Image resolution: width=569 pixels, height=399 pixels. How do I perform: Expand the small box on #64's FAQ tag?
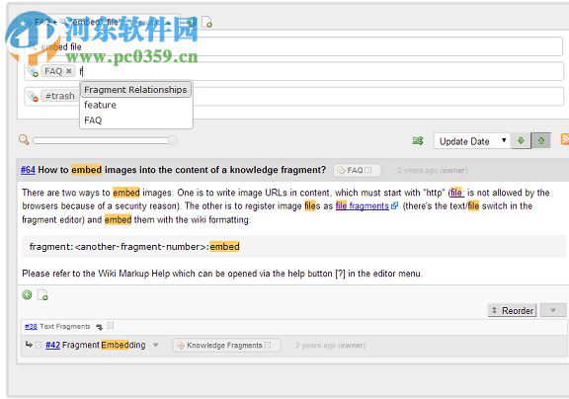pos(368,170)
